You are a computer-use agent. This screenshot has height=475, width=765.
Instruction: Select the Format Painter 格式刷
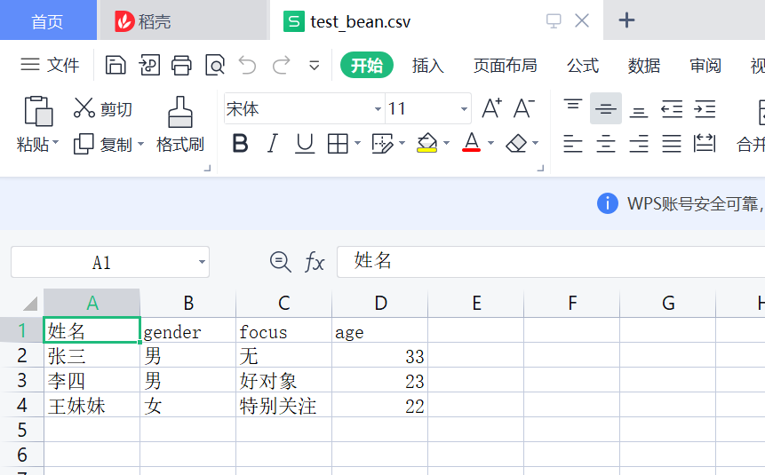pos(180,124)
